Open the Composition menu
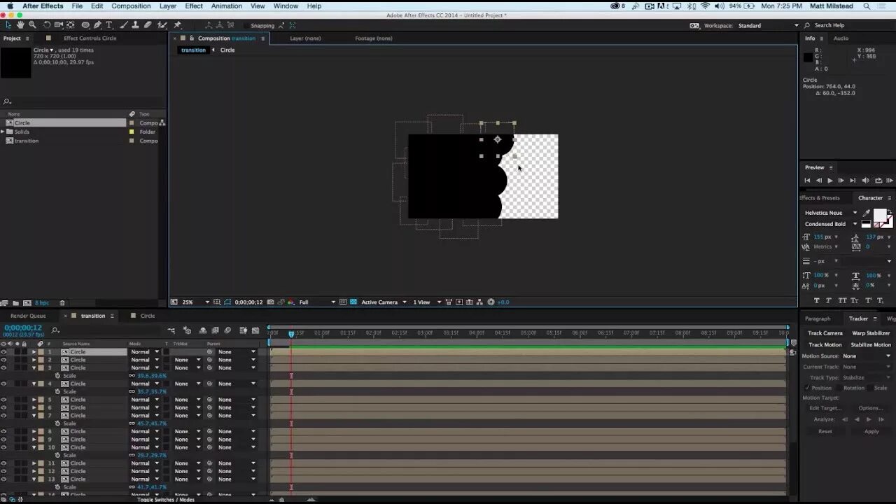The height and width of the screenshot is (504, 896). (131, 6)
